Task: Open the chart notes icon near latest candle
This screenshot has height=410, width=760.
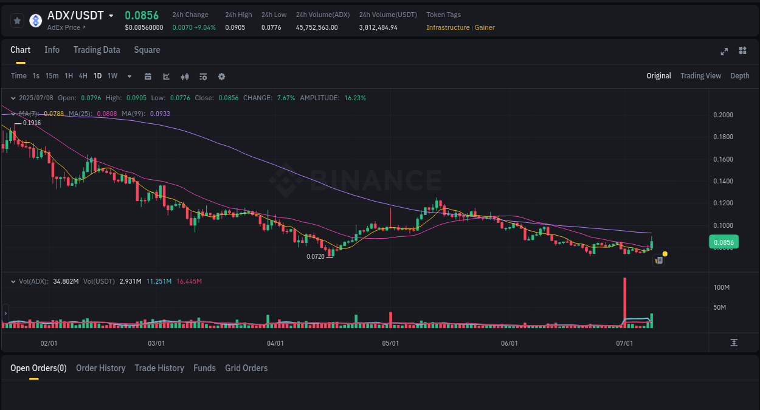Action: coord(658,260)
